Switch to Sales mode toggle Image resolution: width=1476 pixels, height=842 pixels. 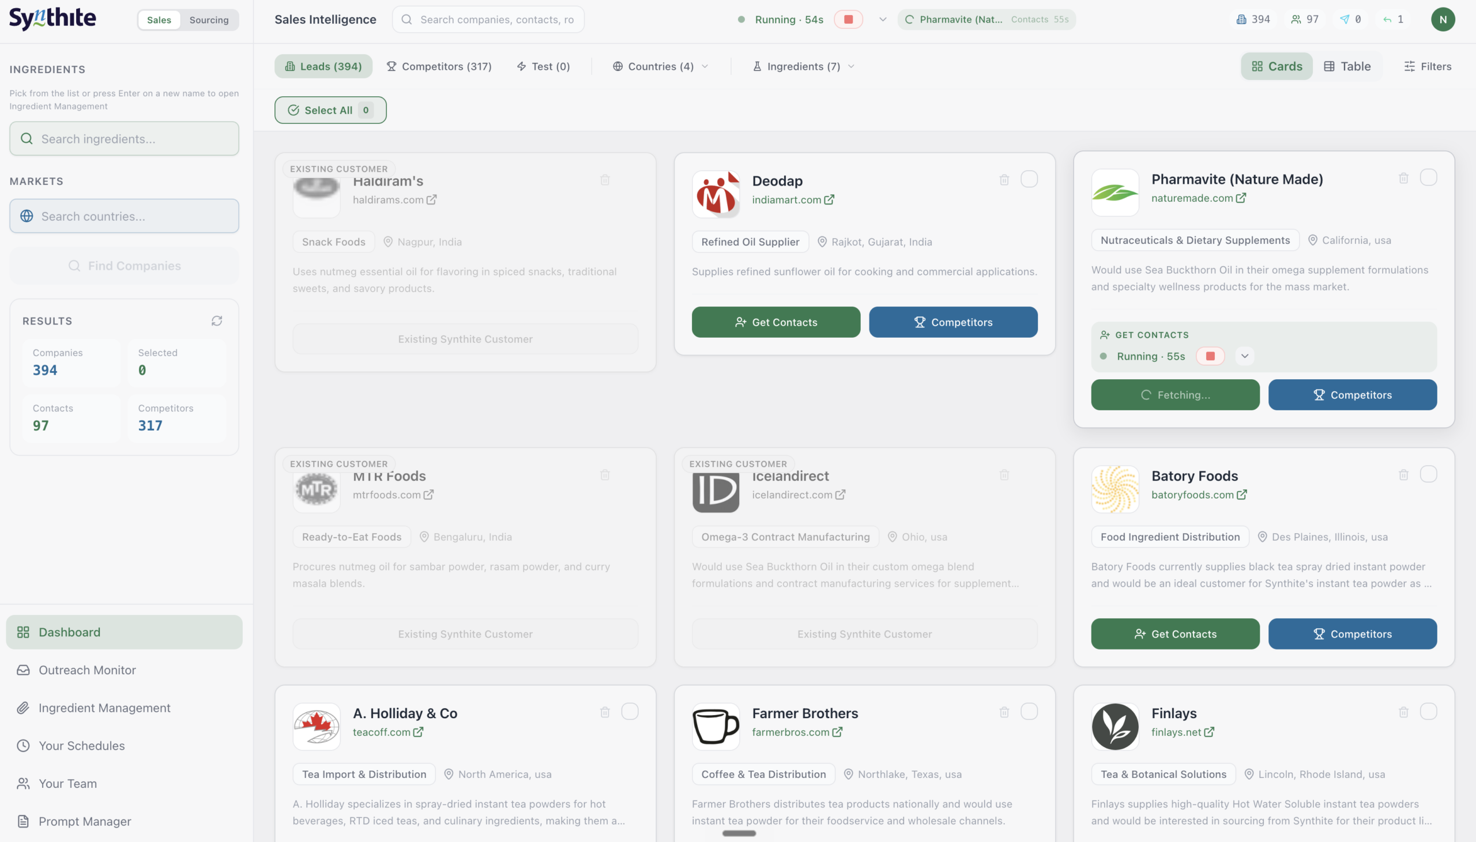pyautogui.click(x=159, y=20)
